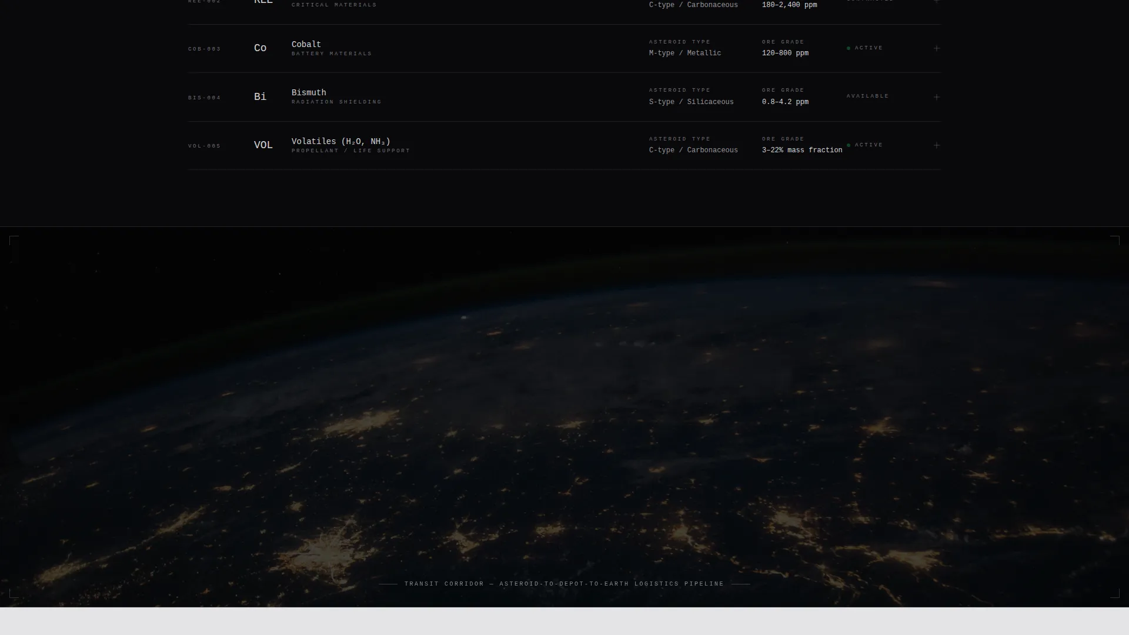This screenshot has height=635, width=1129.
Task: Click the CRITICAL MATERIALS subtitle
Action: tap(334, 5)
